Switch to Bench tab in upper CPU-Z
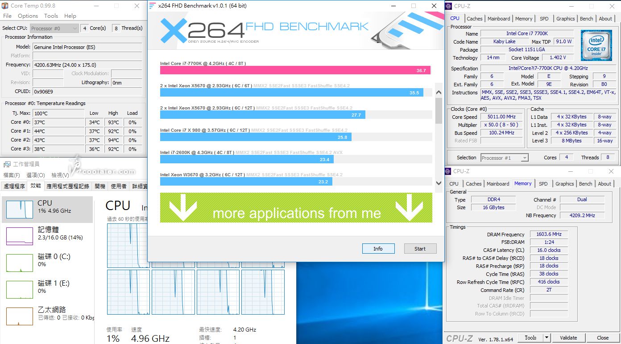 tap(586, 19)
